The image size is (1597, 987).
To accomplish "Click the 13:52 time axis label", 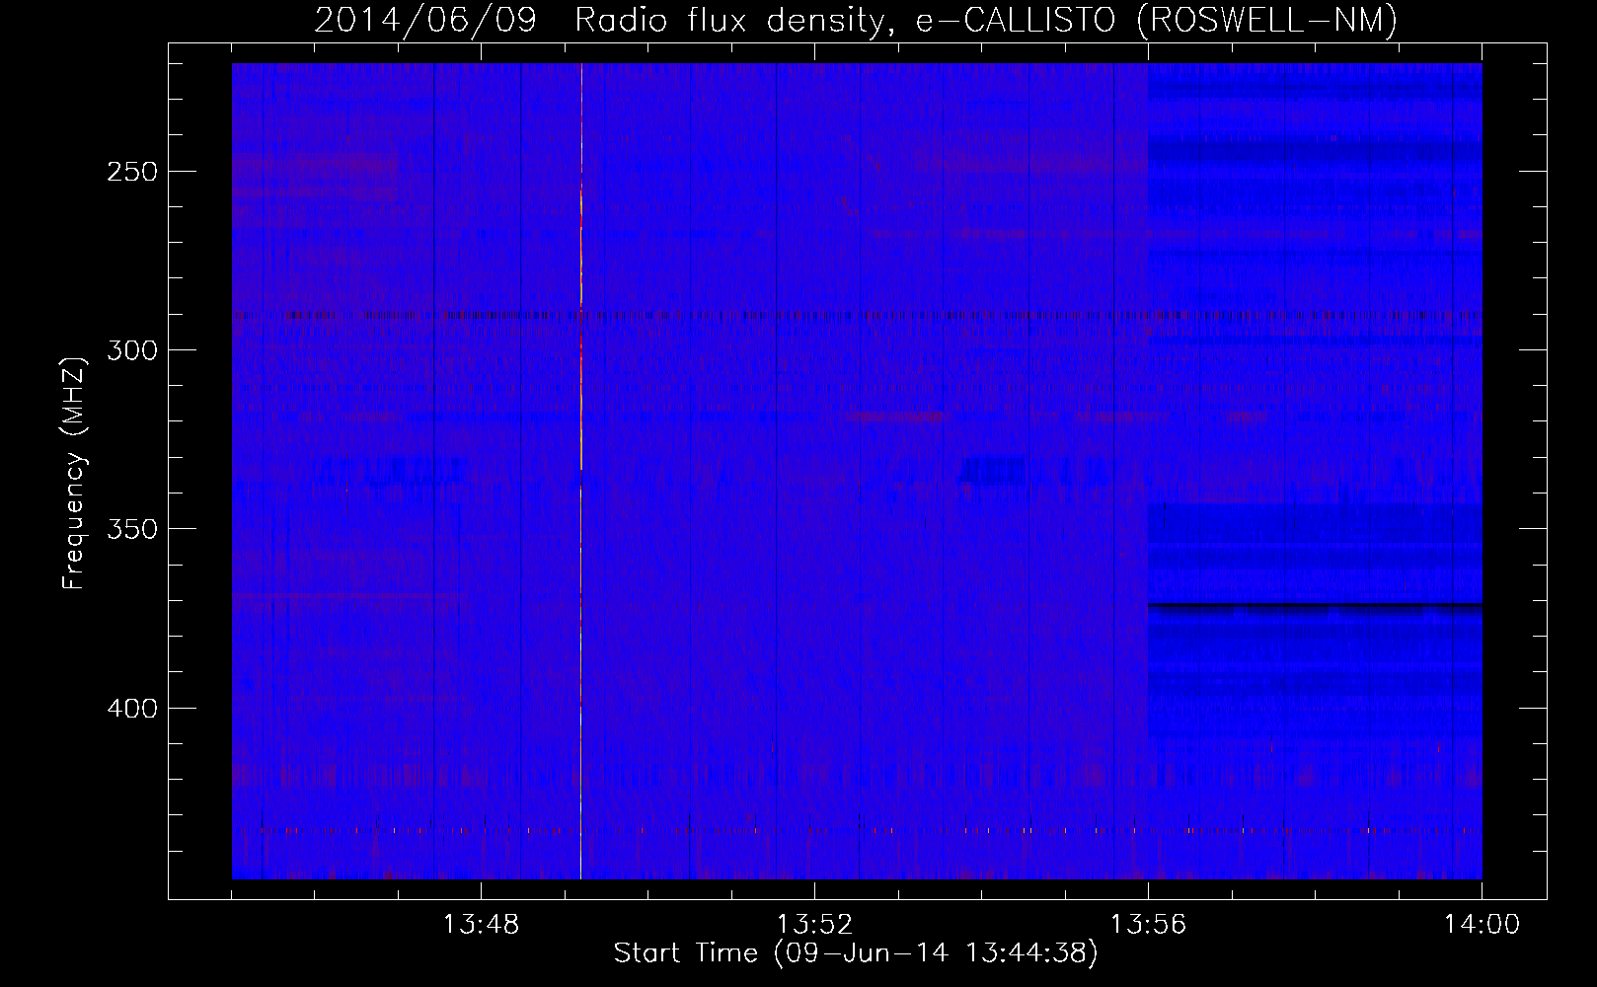I will pyautogui.click(x=814, y=925).
